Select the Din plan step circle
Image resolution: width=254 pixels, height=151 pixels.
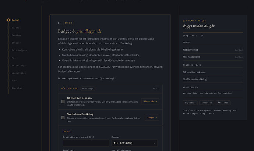click(x=8, y=88)
